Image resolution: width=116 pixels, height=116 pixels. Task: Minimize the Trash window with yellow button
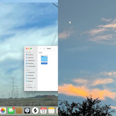[x=29, y=48]
